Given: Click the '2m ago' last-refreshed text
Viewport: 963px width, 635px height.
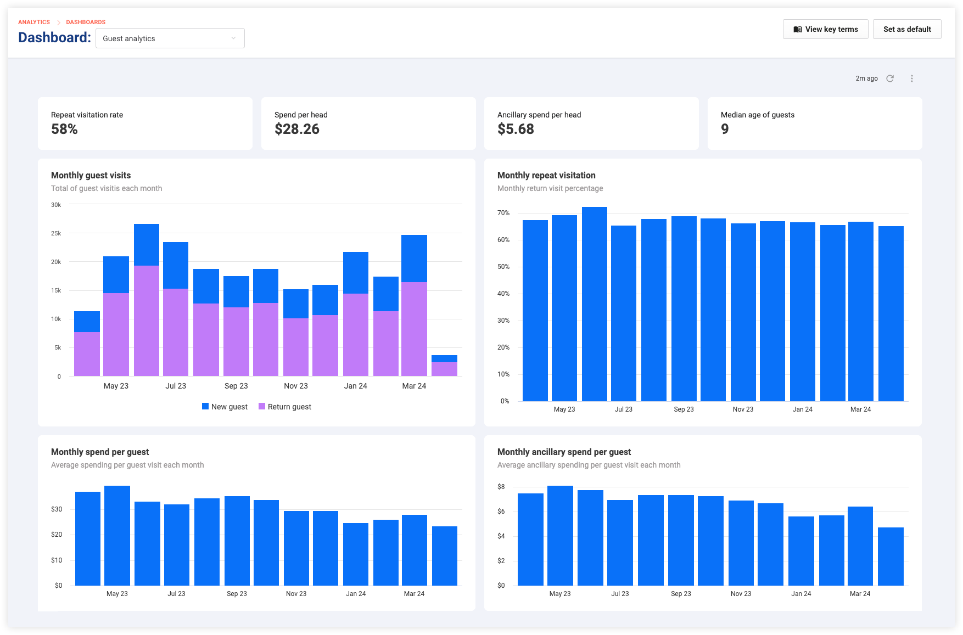Looking at the screenshot, I should (866, 78).
